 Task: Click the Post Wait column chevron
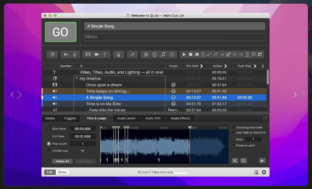tap(255, 66)
